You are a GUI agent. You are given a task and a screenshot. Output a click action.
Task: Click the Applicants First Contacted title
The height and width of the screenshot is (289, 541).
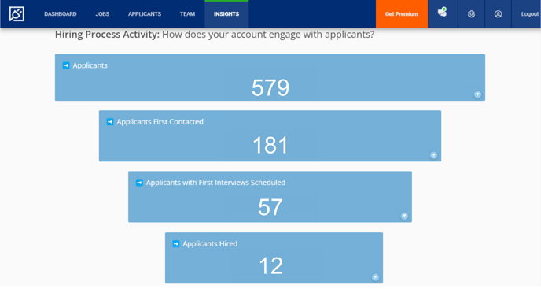pos(160,122)
